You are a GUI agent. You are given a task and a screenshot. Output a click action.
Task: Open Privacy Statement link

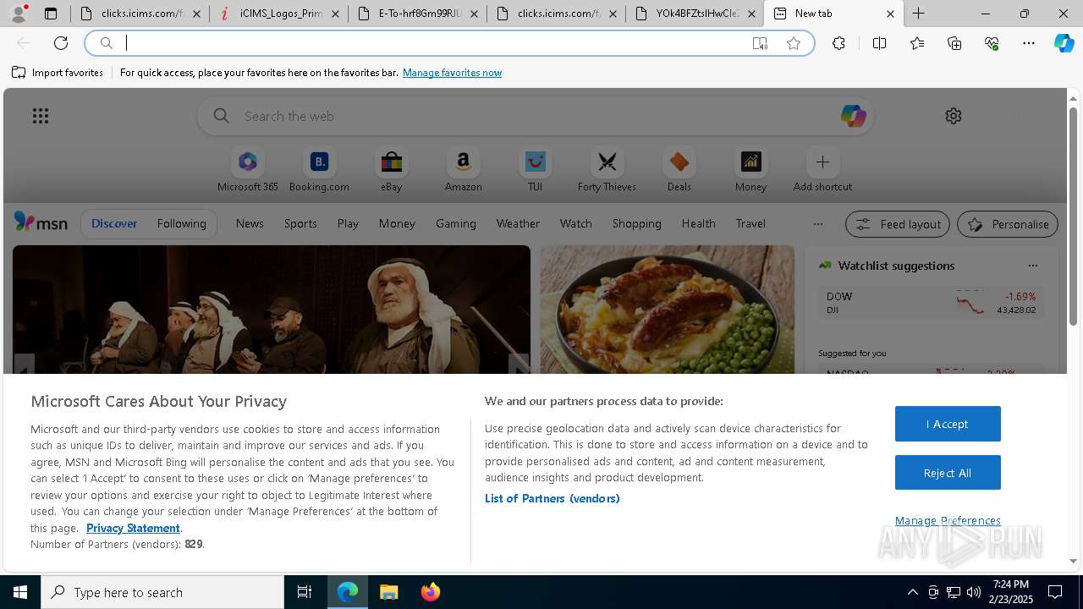click(x=133, y=528)
